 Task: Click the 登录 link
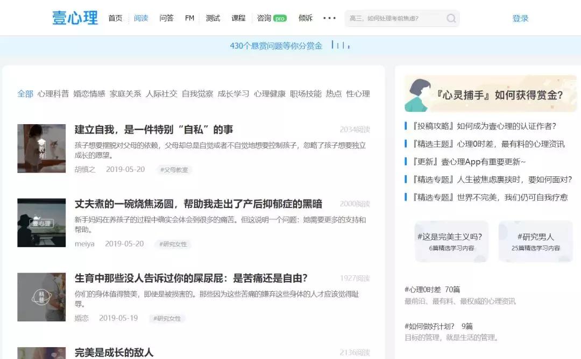click(x=520, y=18)
